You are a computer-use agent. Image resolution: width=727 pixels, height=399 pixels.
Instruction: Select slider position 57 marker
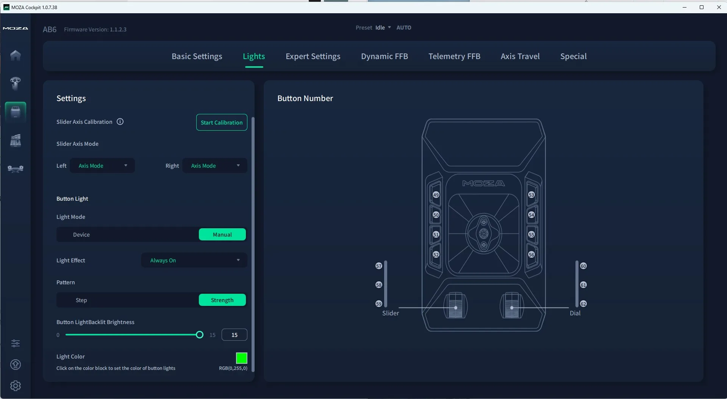tap(379, 266)
